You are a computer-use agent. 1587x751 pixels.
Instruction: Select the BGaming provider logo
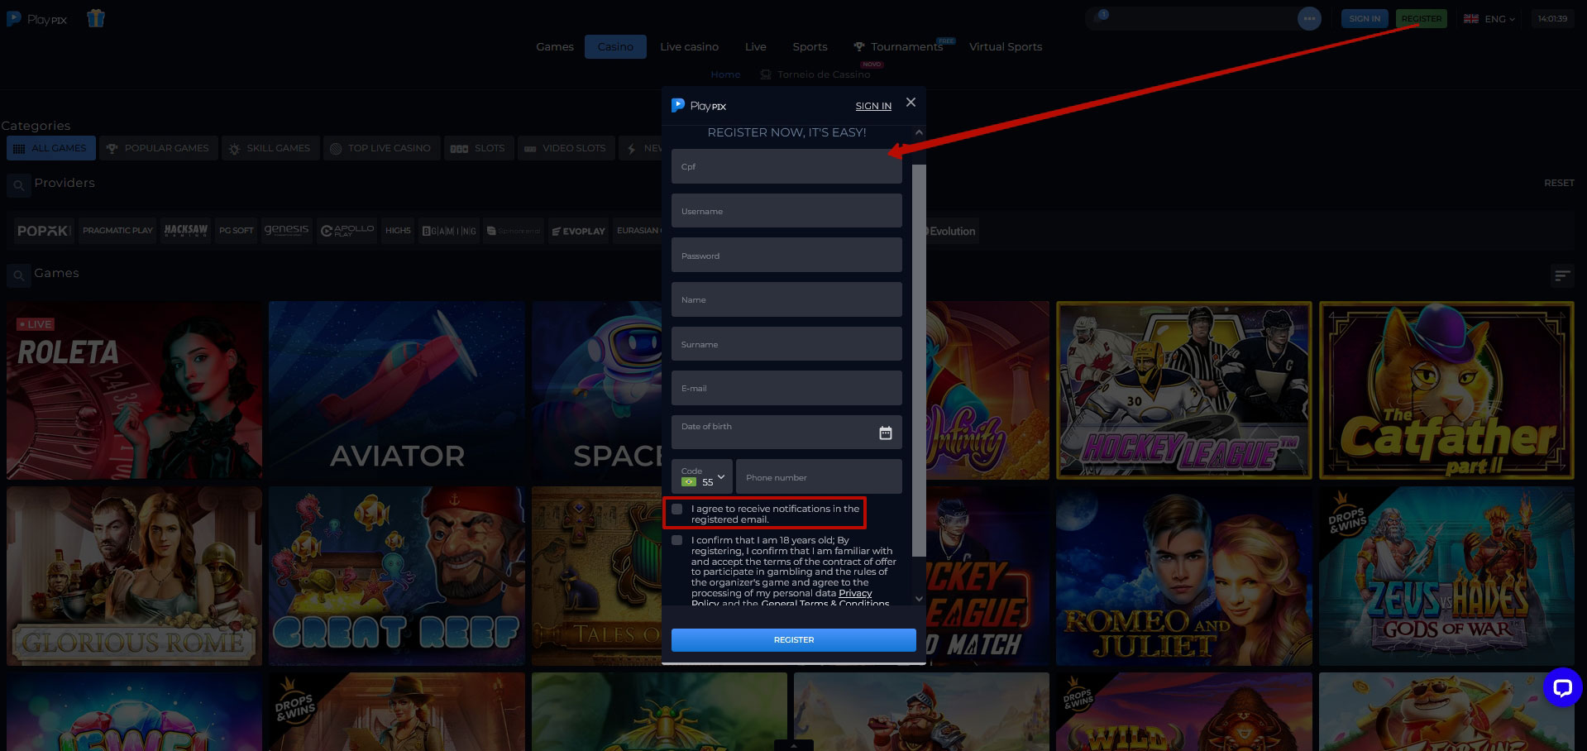coord(449,231)
